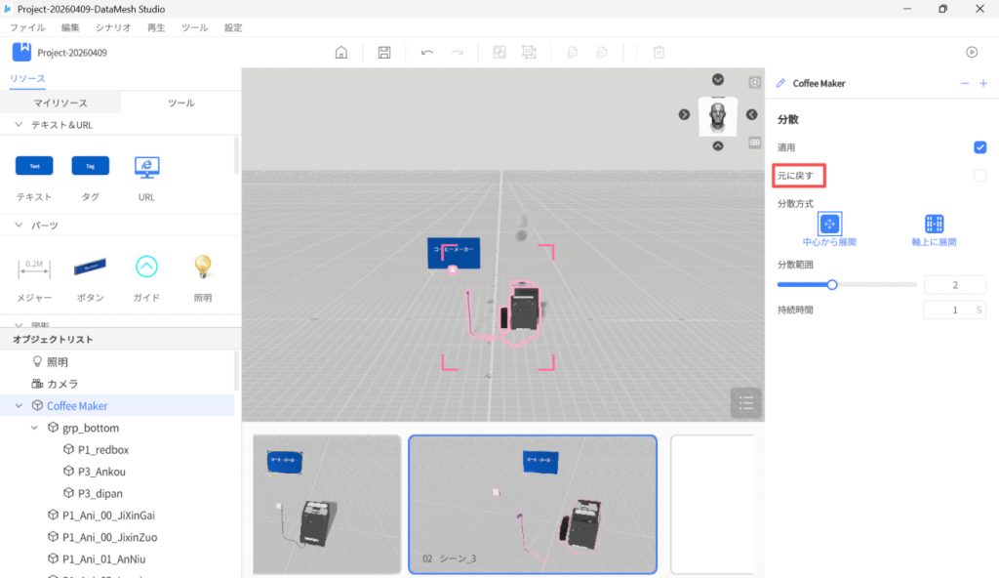Screen dimensions: 999x578
Task: Select the URL tool icon
Action: [x=146, y=167]
